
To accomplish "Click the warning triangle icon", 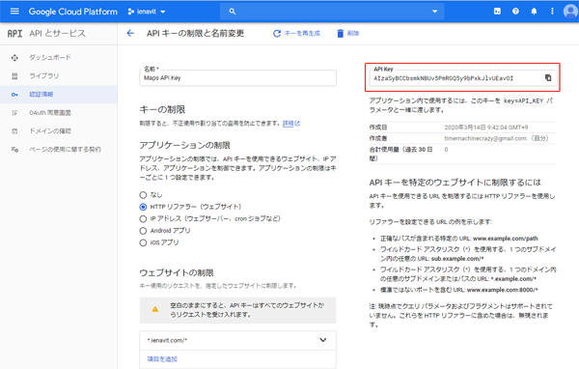I will click(x=155, y=309).
